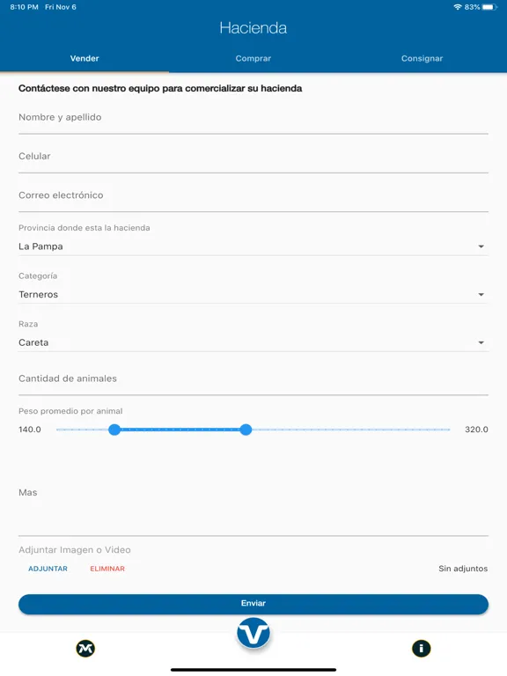Open the Raza dropdown showing Careta
The width and height of the screenshot is (507, 676).
253,342
